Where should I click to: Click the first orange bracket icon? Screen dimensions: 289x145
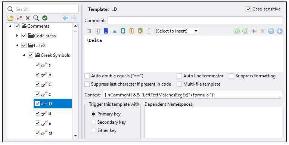pyautogui.click(x=131, y=31)
